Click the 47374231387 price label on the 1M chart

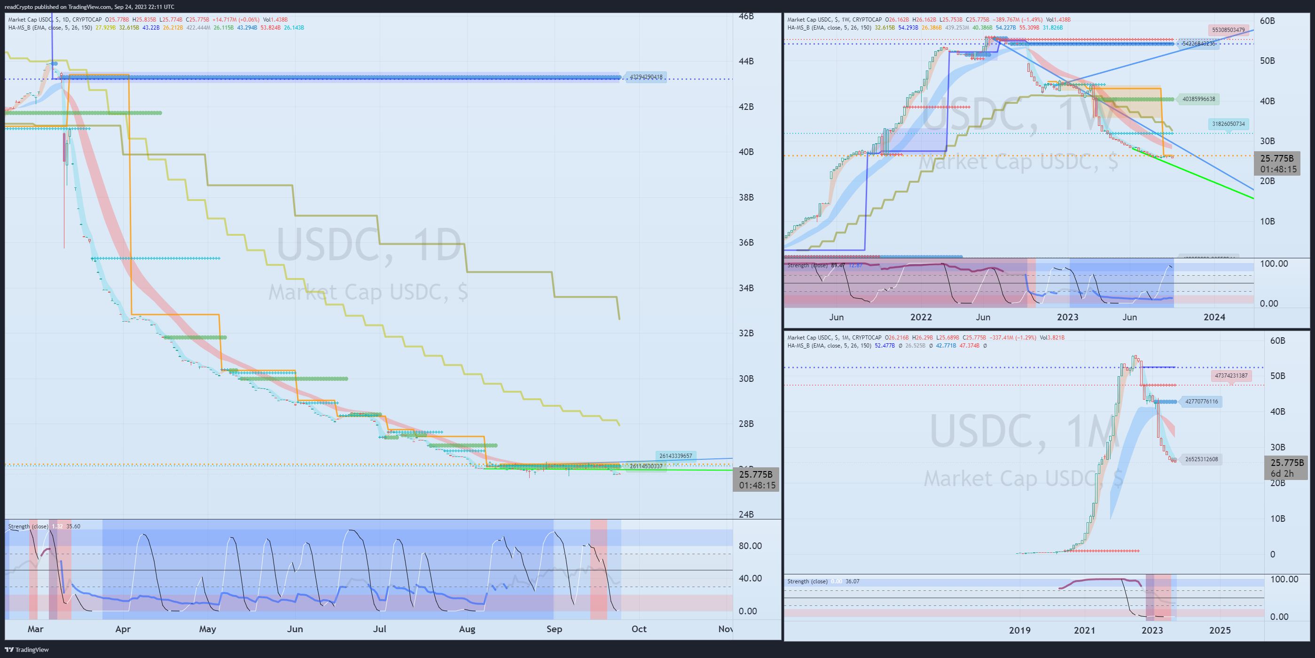point(1231,376)
